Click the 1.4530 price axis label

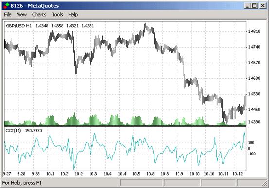click(x=254, y=94)
